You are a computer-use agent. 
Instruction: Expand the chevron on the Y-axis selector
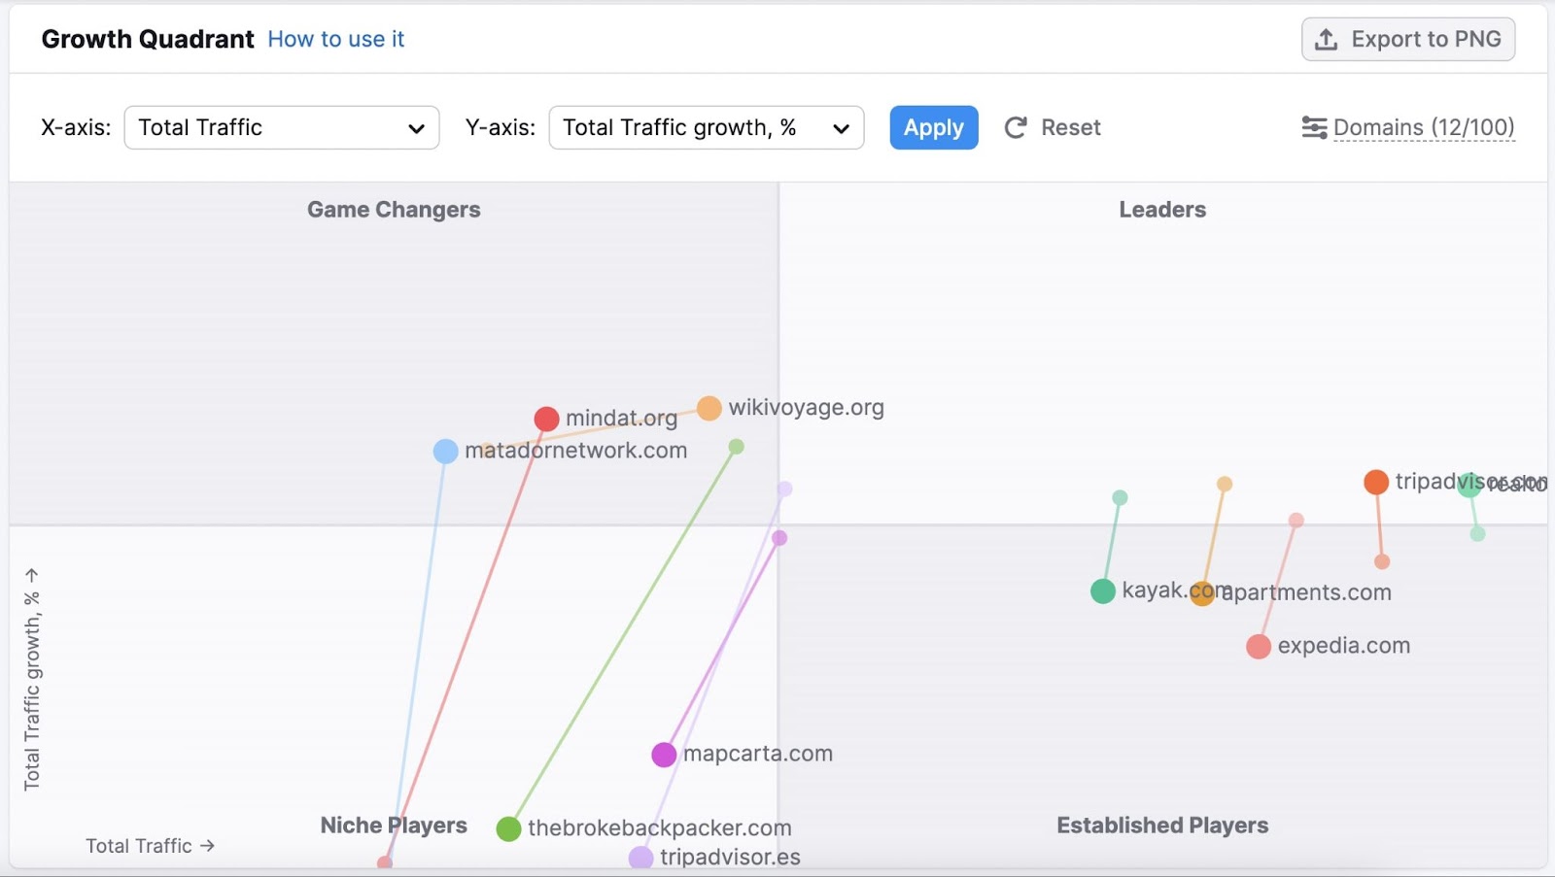click(x=840, y=127)
